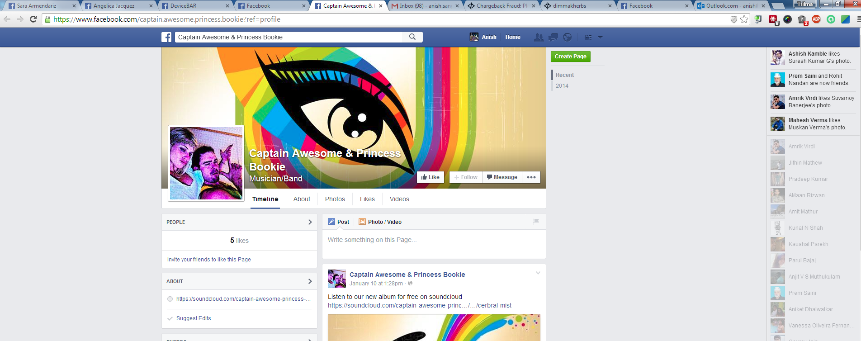Click the green circular extension icon
Image resolution: width=861 pixels, height=341 pixels.
click(831, 19)
